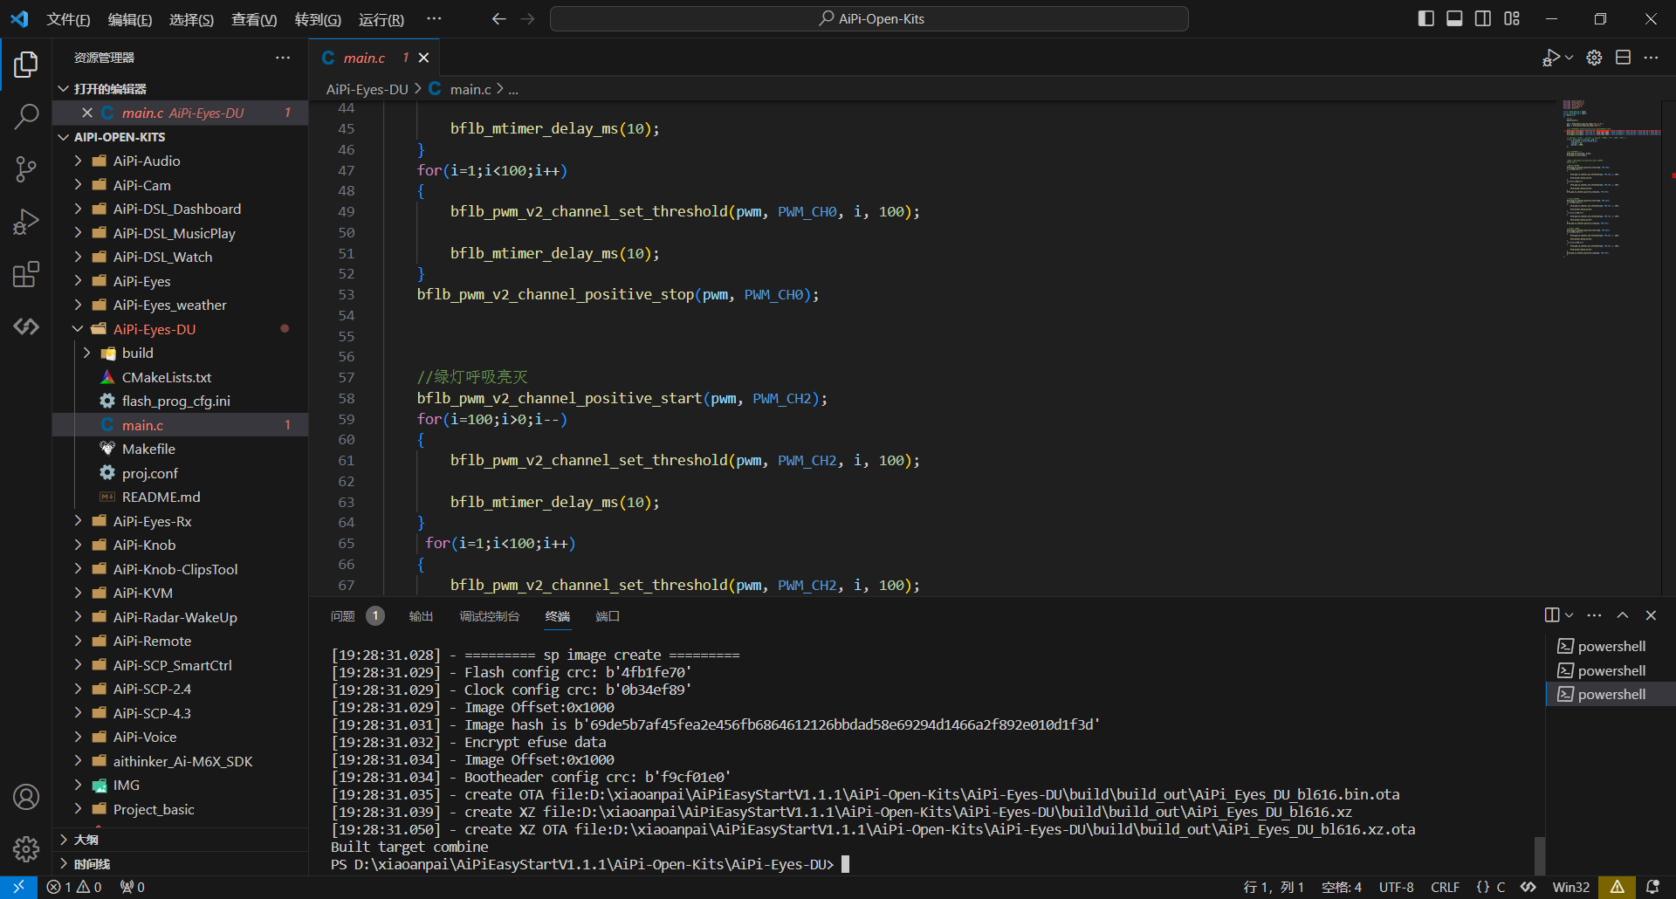Open the 编辑(E) menu
This screenshot has height=899, width=1676.
click(130, 19)
